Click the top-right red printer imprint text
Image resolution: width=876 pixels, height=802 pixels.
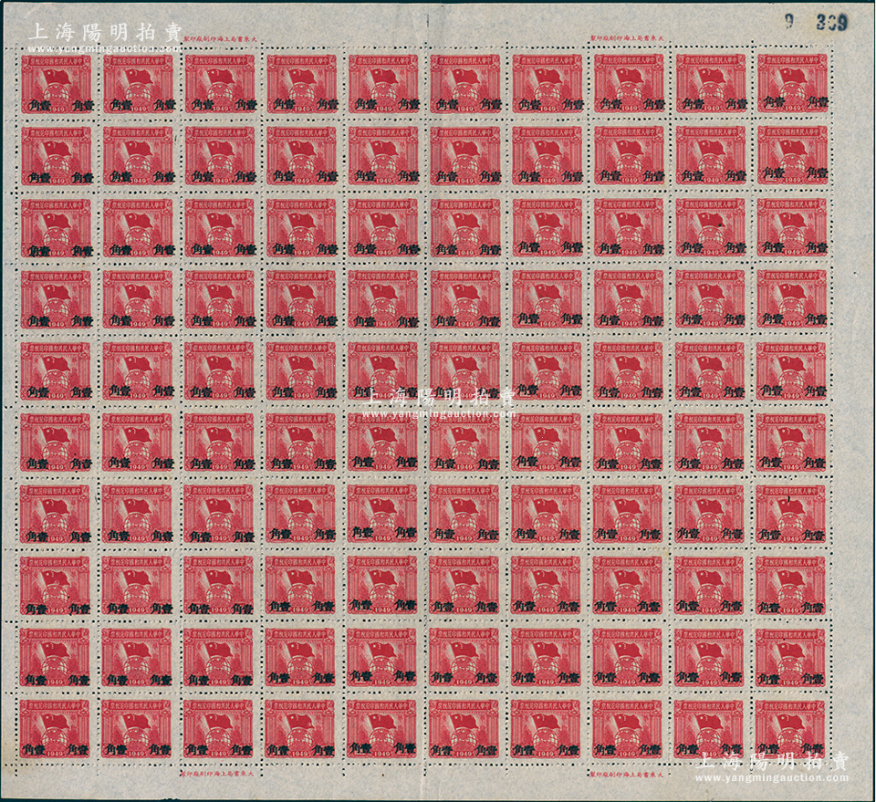point(628,36)
